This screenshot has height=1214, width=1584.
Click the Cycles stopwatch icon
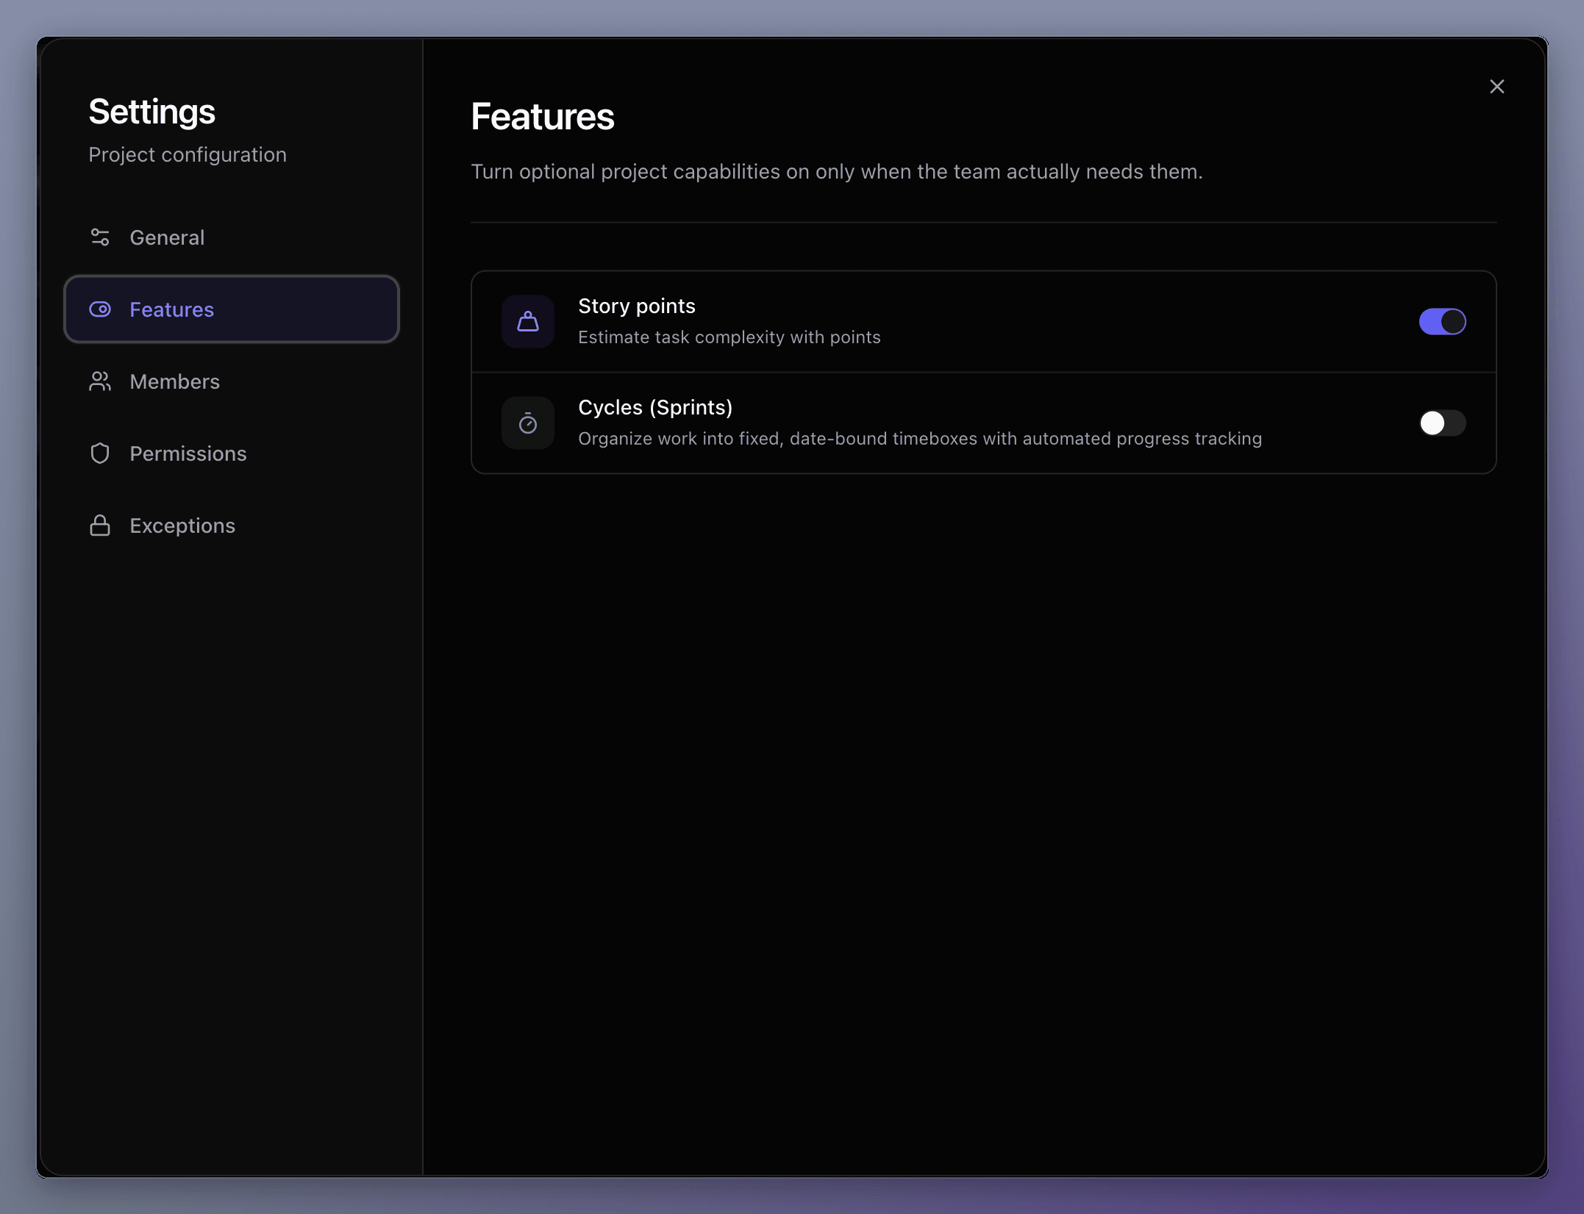528,423
